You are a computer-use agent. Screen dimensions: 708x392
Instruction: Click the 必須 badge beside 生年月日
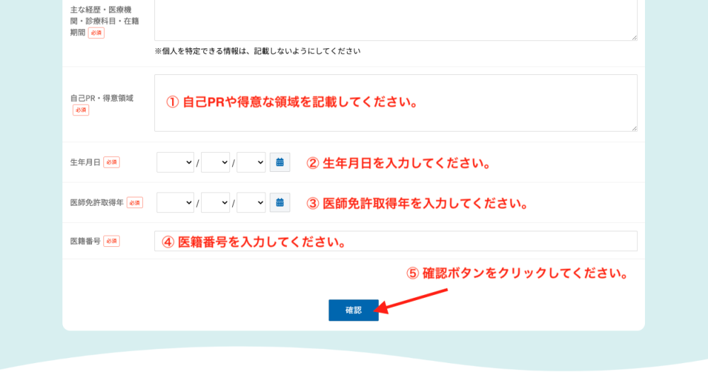pos(112,163)
